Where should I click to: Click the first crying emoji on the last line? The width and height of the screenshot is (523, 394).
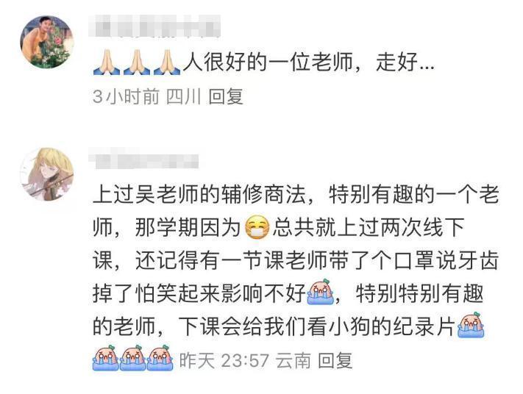point(106,358)
